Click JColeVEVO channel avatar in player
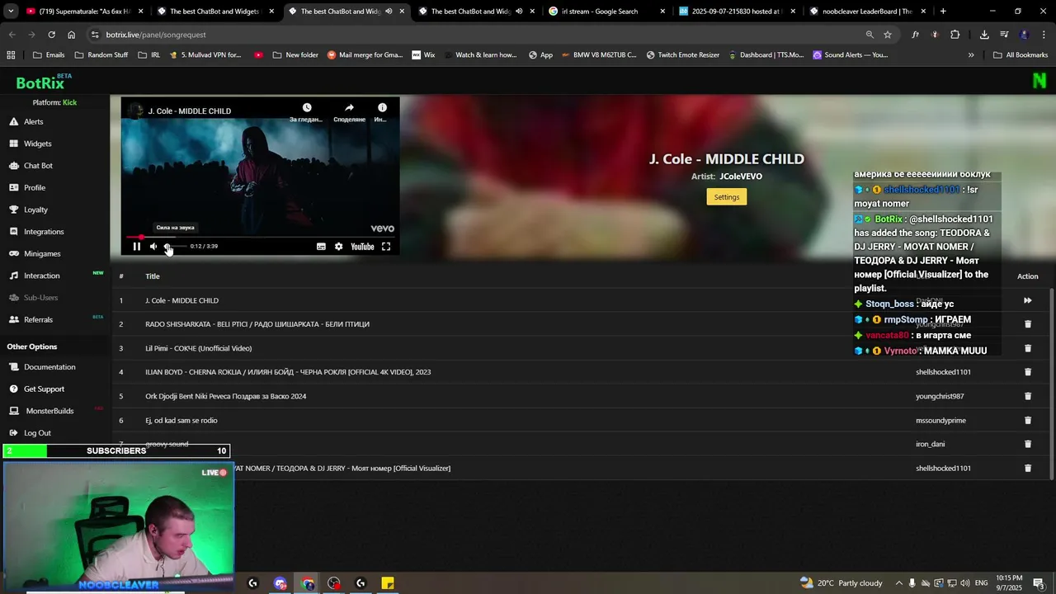The image size is (1056, 594). click(135, 111)
